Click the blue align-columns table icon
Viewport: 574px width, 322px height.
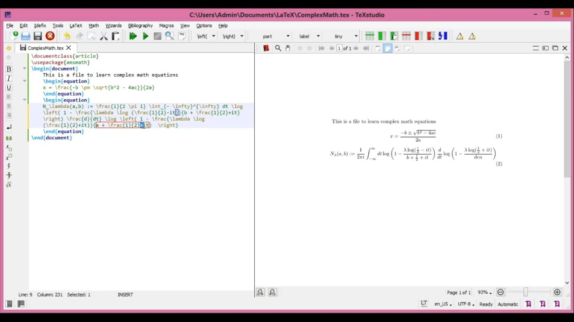coord(443,36)
